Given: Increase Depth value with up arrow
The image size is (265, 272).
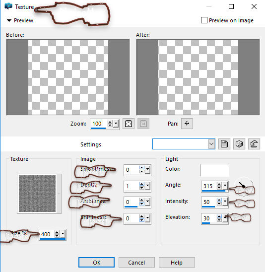Looking at the screenshot, I should pyautogui.click(x=142, y=184).
